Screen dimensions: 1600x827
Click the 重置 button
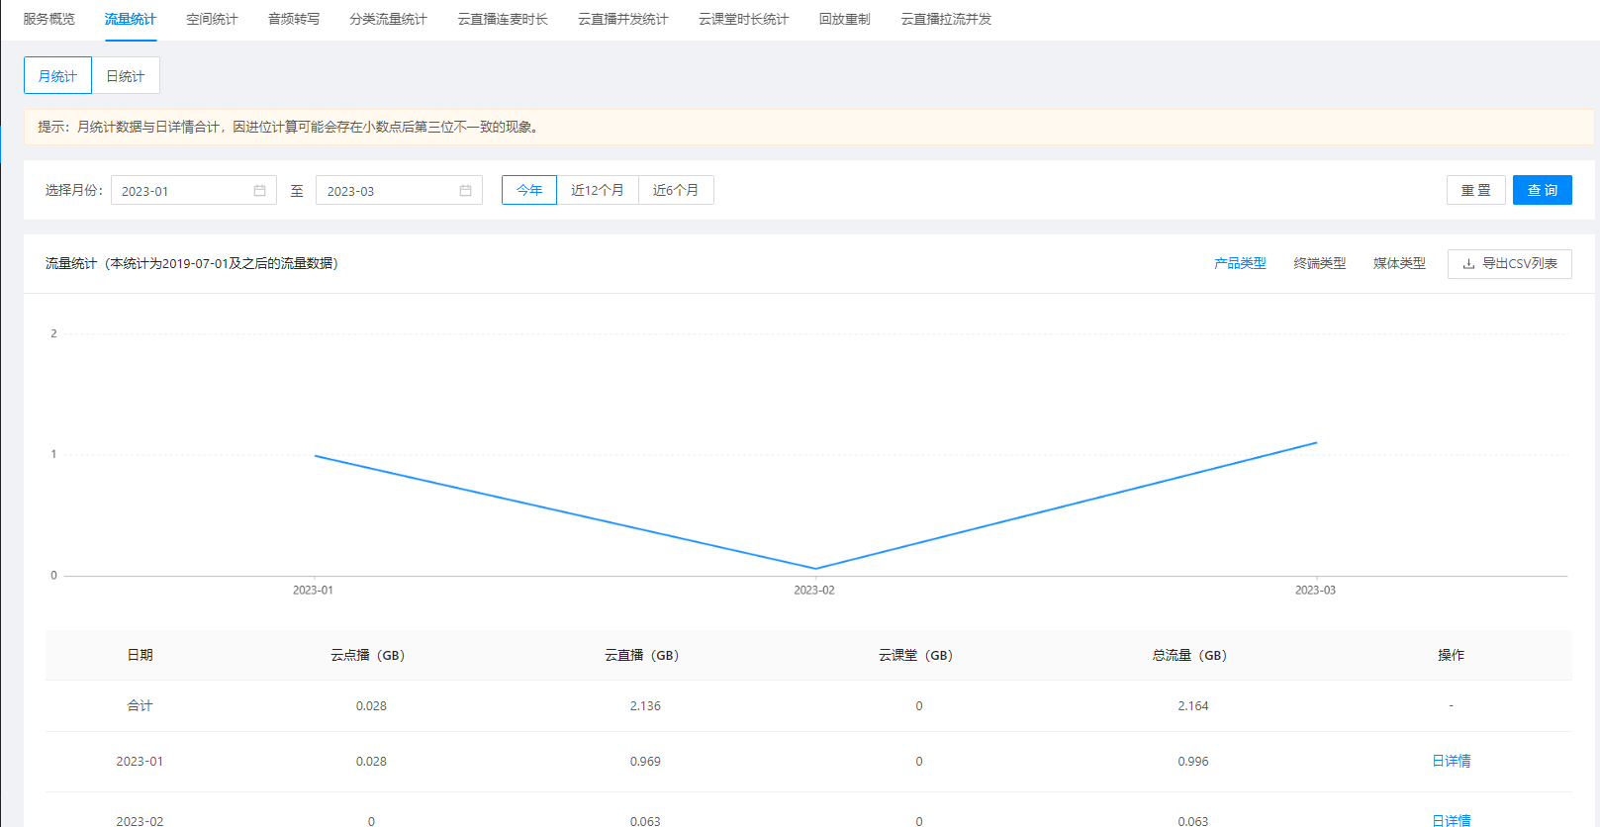point(1476,190)
